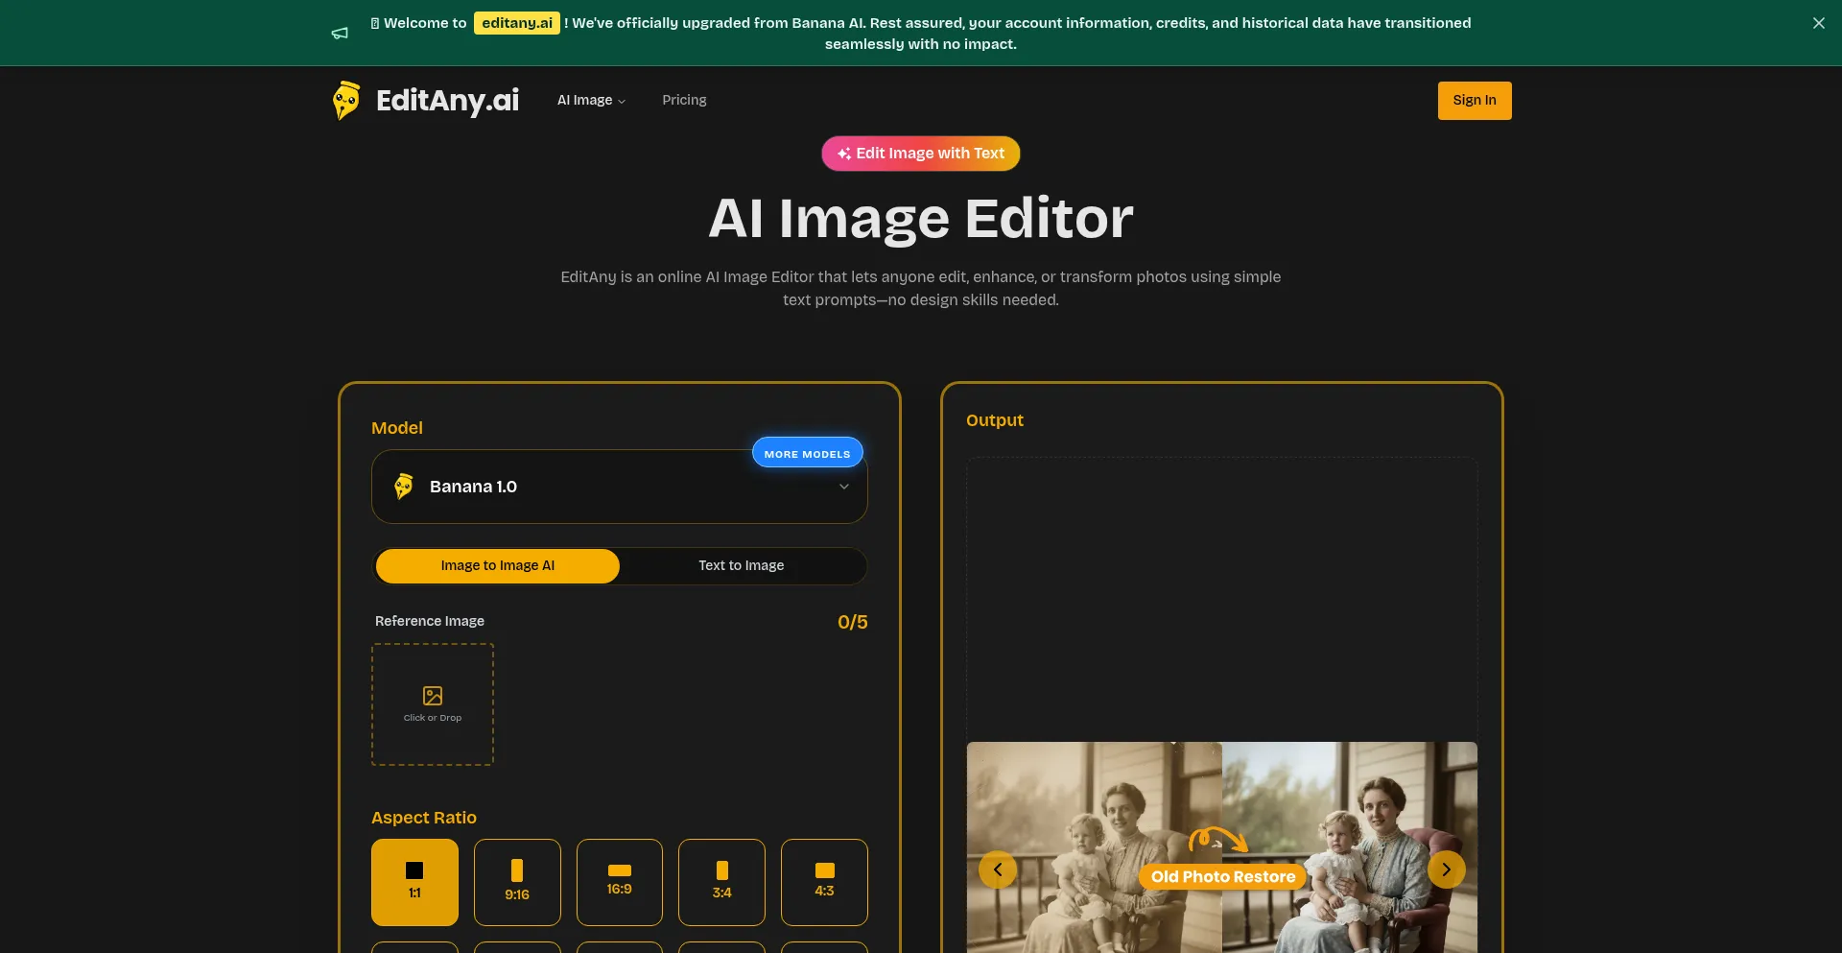Click the Old Photo Restore label
Viewport: 1842px width, 953px height.
click(1222, 876)
